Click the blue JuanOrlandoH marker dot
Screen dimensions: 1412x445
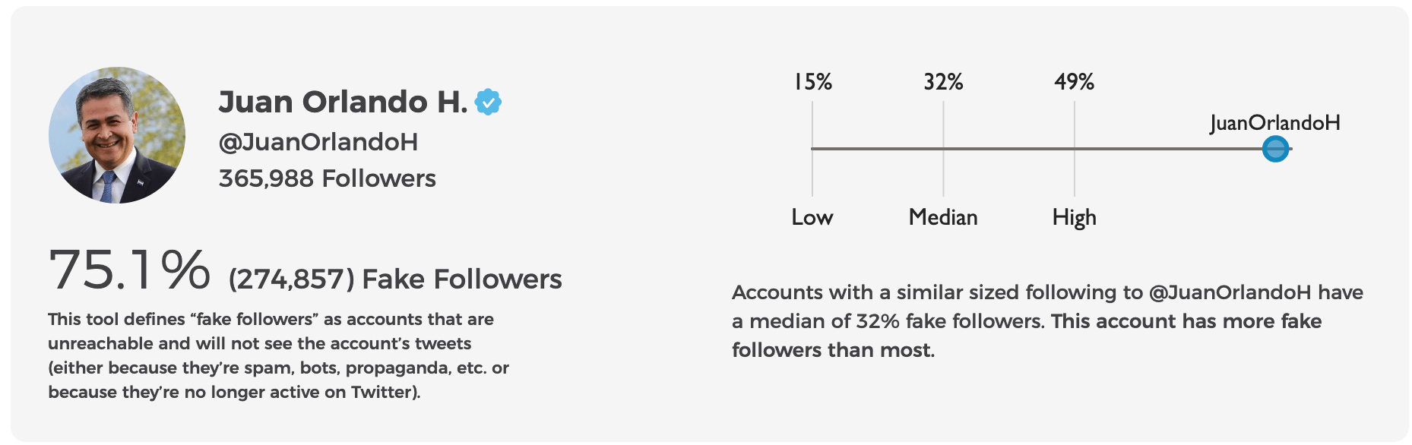tap(1275, 149)
